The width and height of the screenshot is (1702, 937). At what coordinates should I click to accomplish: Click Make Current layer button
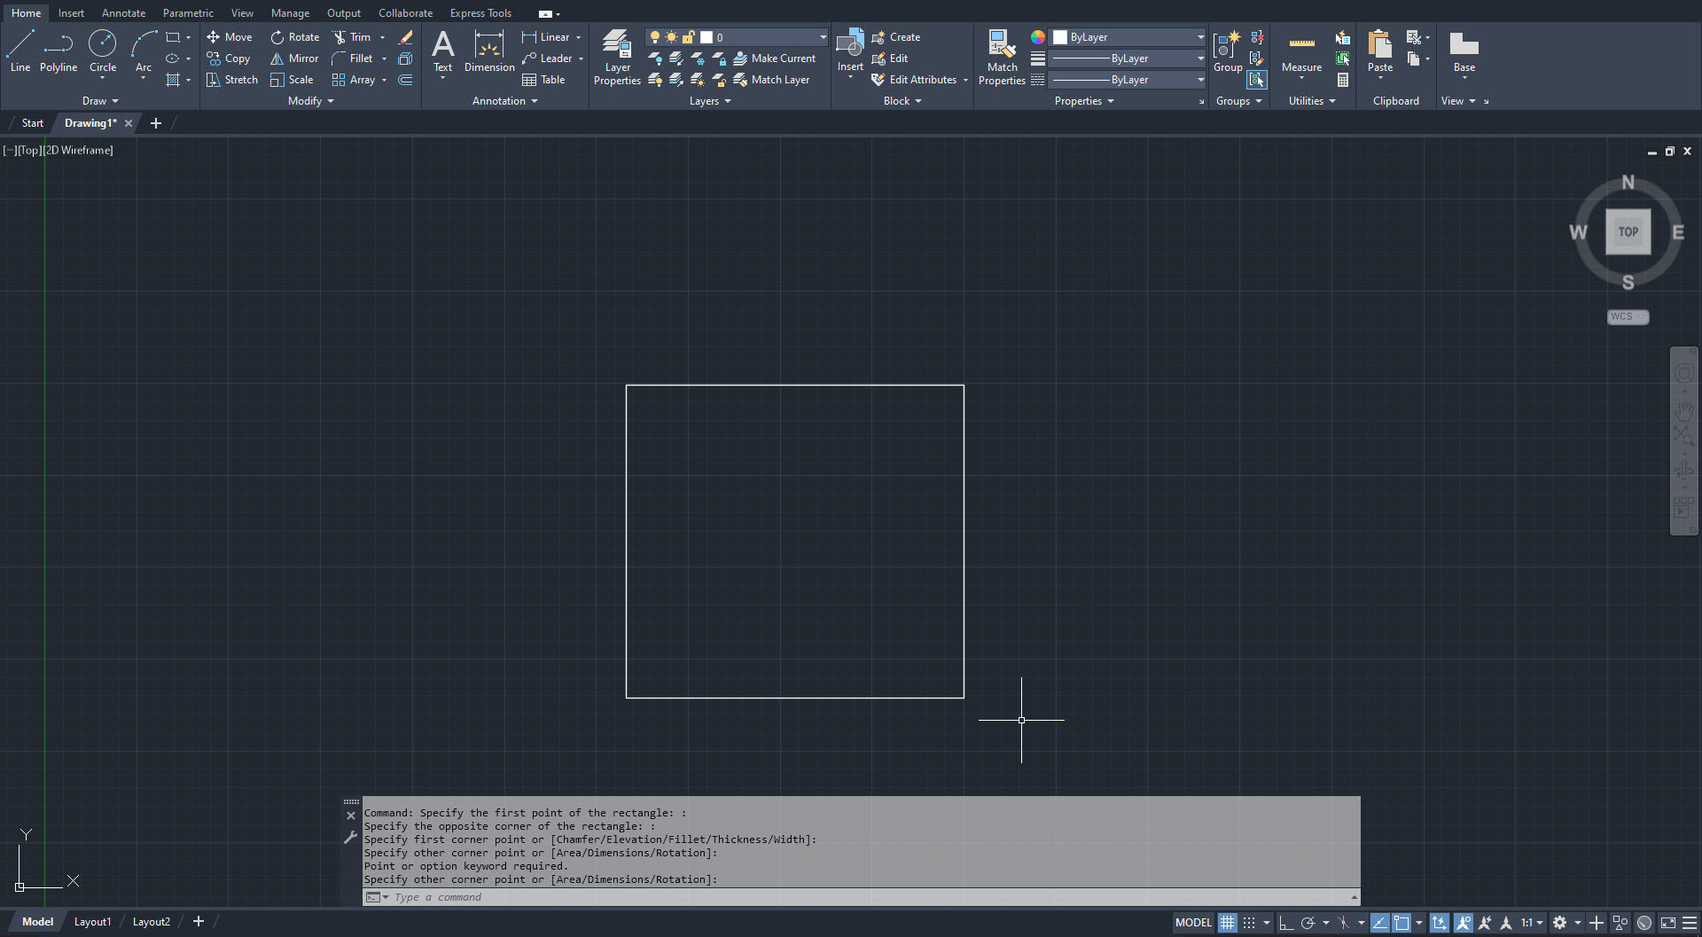coord(775,59)
